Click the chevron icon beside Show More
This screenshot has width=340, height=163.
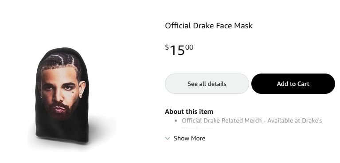168,138
